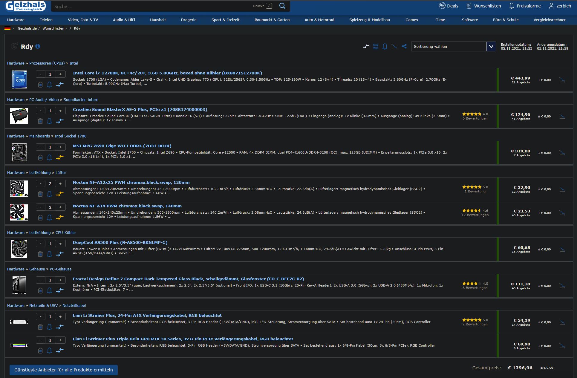The height and width of the screenshot is (378, 577).
Task: Open Lian Li Strimer Plus 24-Pin product link
Action: tap(147, 315)
